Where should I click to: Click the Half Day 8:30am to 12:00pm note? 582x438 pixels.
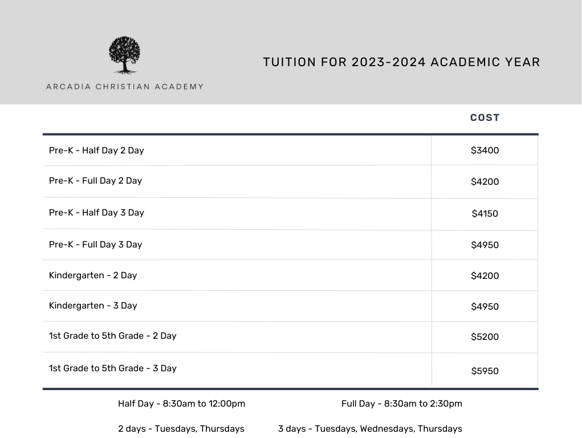[x=181, y=403]
